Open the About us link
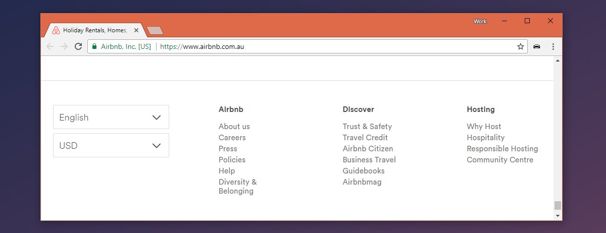This screenshot has height=233, width=606. pyautogui.click(x=234, y=127)
